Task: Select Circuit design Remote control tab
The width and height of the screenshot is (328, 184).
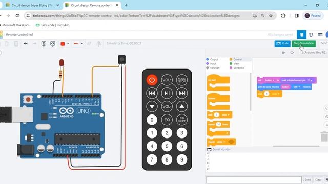Action: [91, 5]
